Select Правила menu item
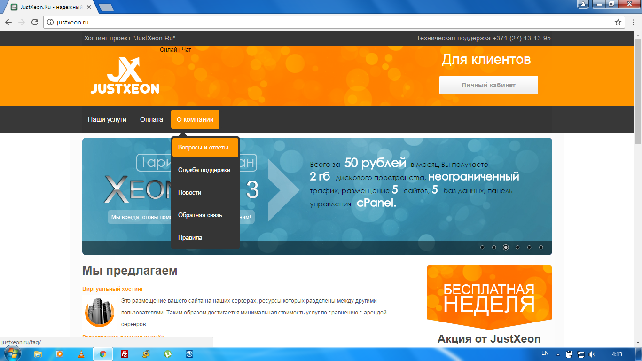Image resolution: width=642 pixels, height=361 pixels. pos(205,238)
